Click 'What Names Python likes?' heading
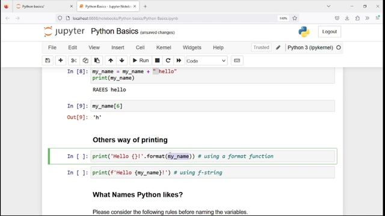 pyautogui.click(x=138, y=194)
